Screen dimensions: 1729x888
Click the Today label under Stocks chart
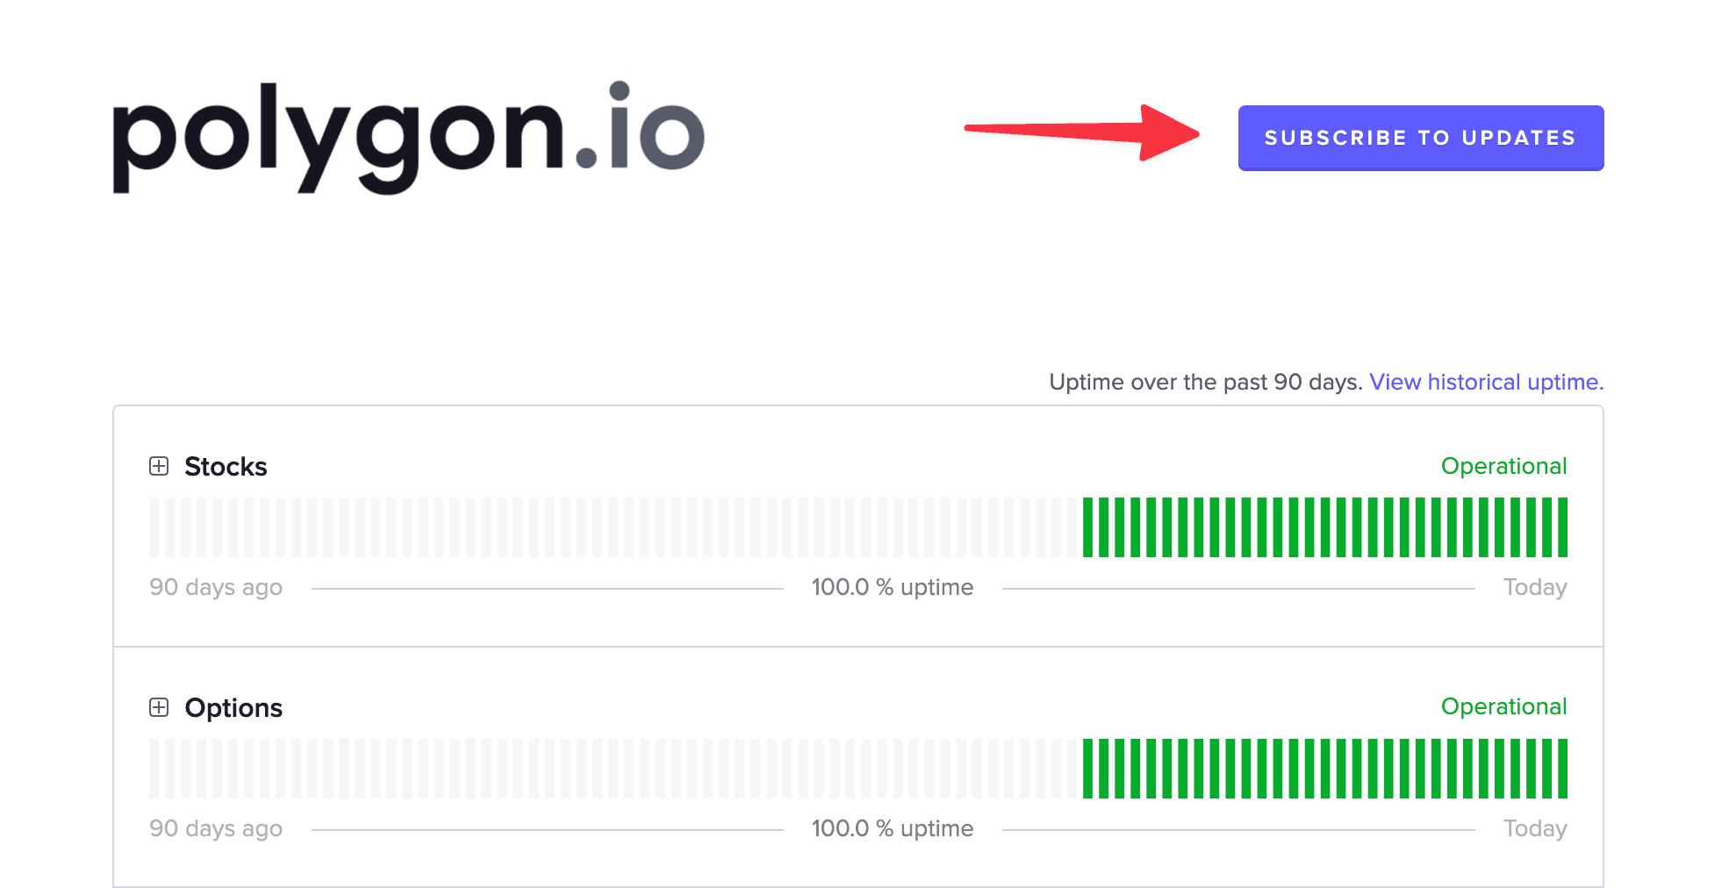1534,587
